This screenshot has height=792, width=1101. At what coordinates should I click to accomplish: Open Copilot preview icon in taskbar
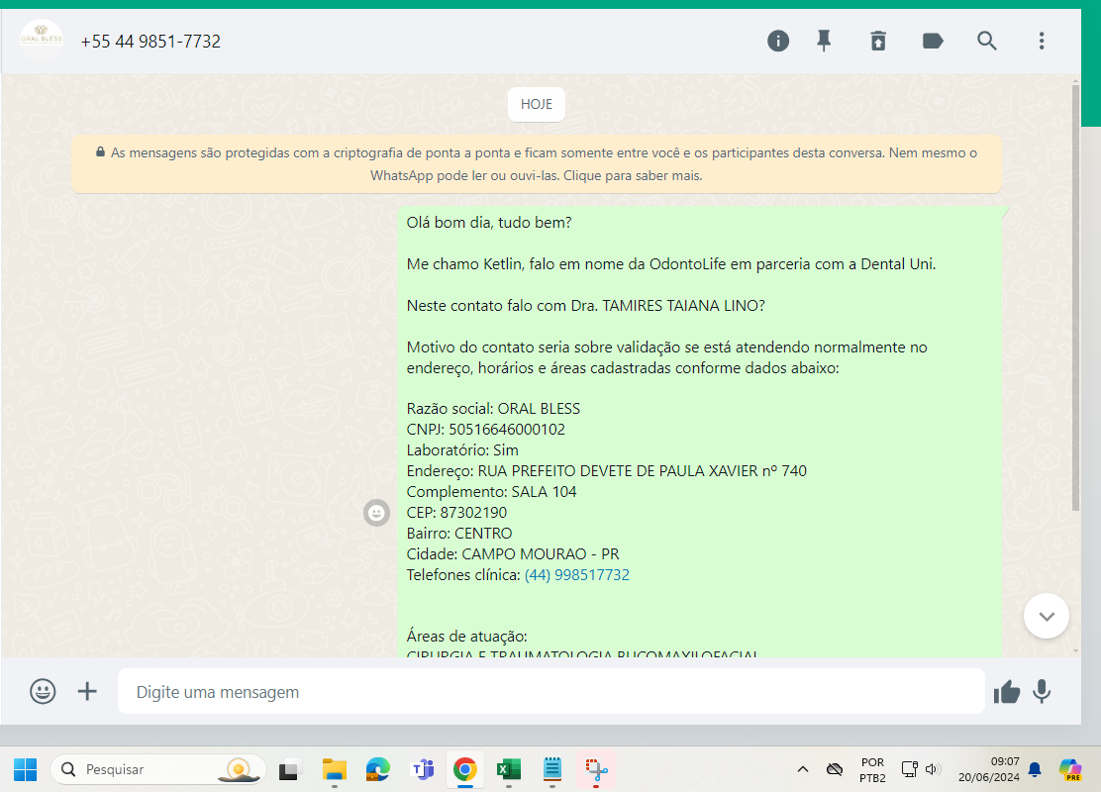tap(1070, 769)
